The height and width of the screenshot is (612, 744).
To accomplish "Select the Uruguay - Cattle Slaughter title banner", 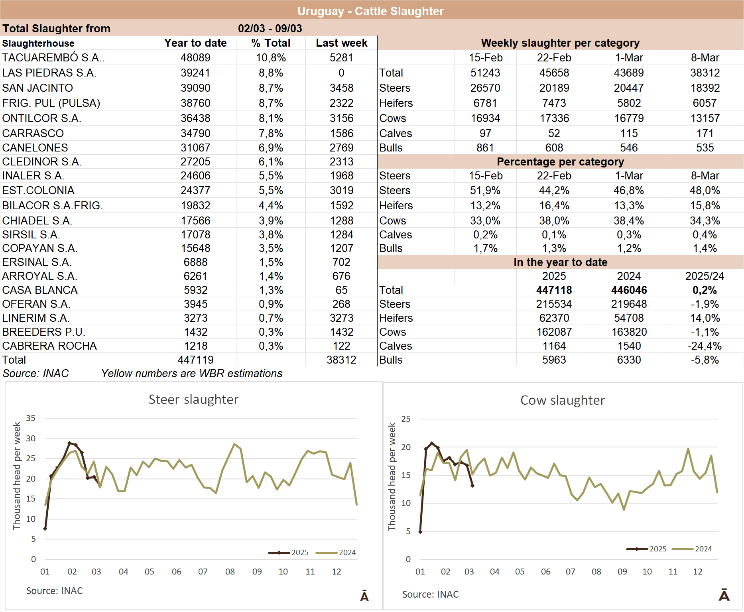I will 371,11.
